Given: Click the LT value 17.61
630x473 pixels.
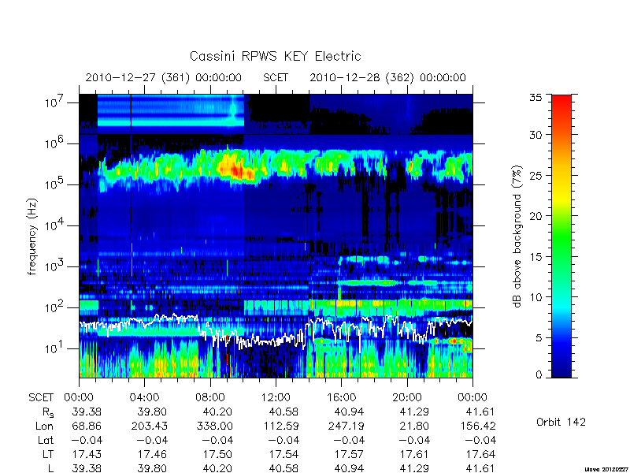Looking at the screenshot, I should click(x=415, y=454).
